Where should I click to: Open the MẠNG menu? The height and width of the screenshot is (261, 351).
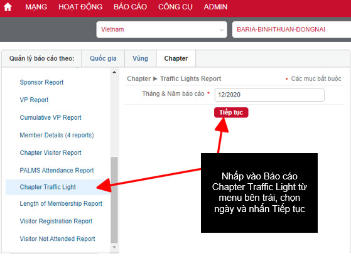coord(36,7)
